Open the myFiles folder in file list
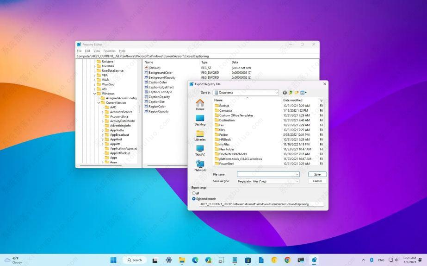Viewport: 427px width, 266px height. tap(224, 144)
